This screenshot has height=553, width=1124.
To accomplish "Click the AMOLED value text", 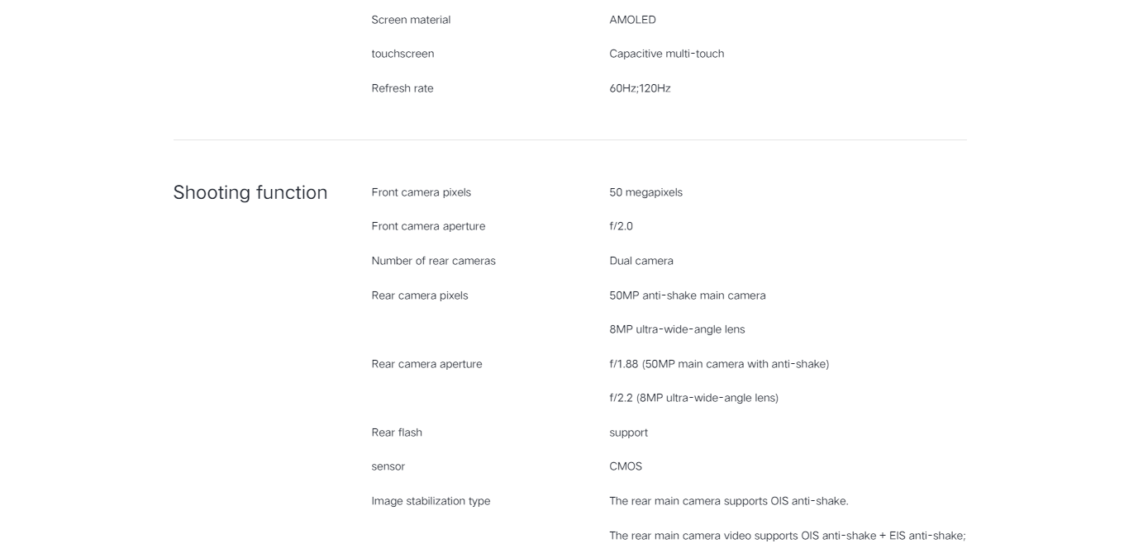I will pos(632,20).
